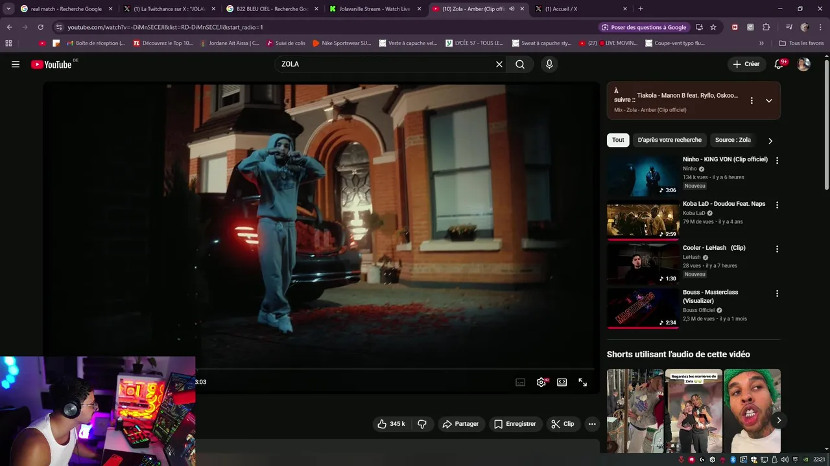This screenshot has width=830, height=466.
Task: Open video settings gear
Action: click(x=541, y=382)
